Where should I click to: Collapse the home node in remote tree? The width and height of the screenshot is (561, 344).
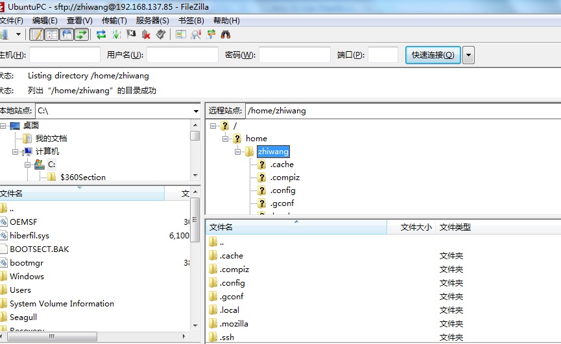(x=226, y=139)
